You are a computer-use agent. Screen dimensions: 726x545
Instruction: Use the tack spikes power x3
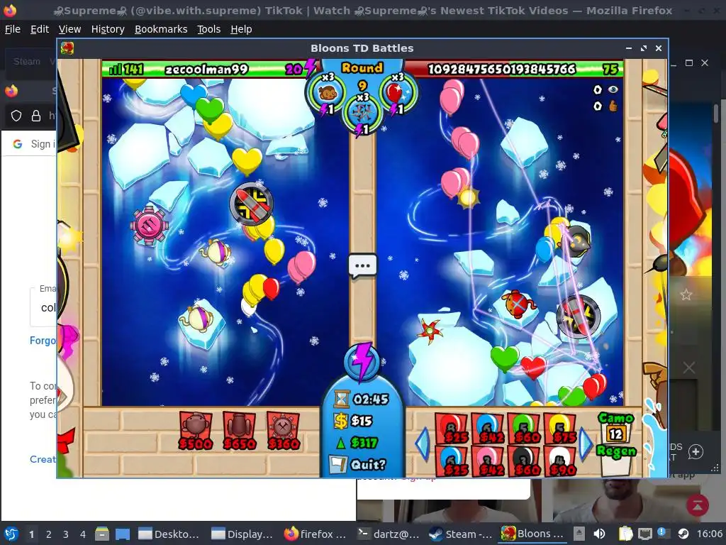tap(362, 114)
